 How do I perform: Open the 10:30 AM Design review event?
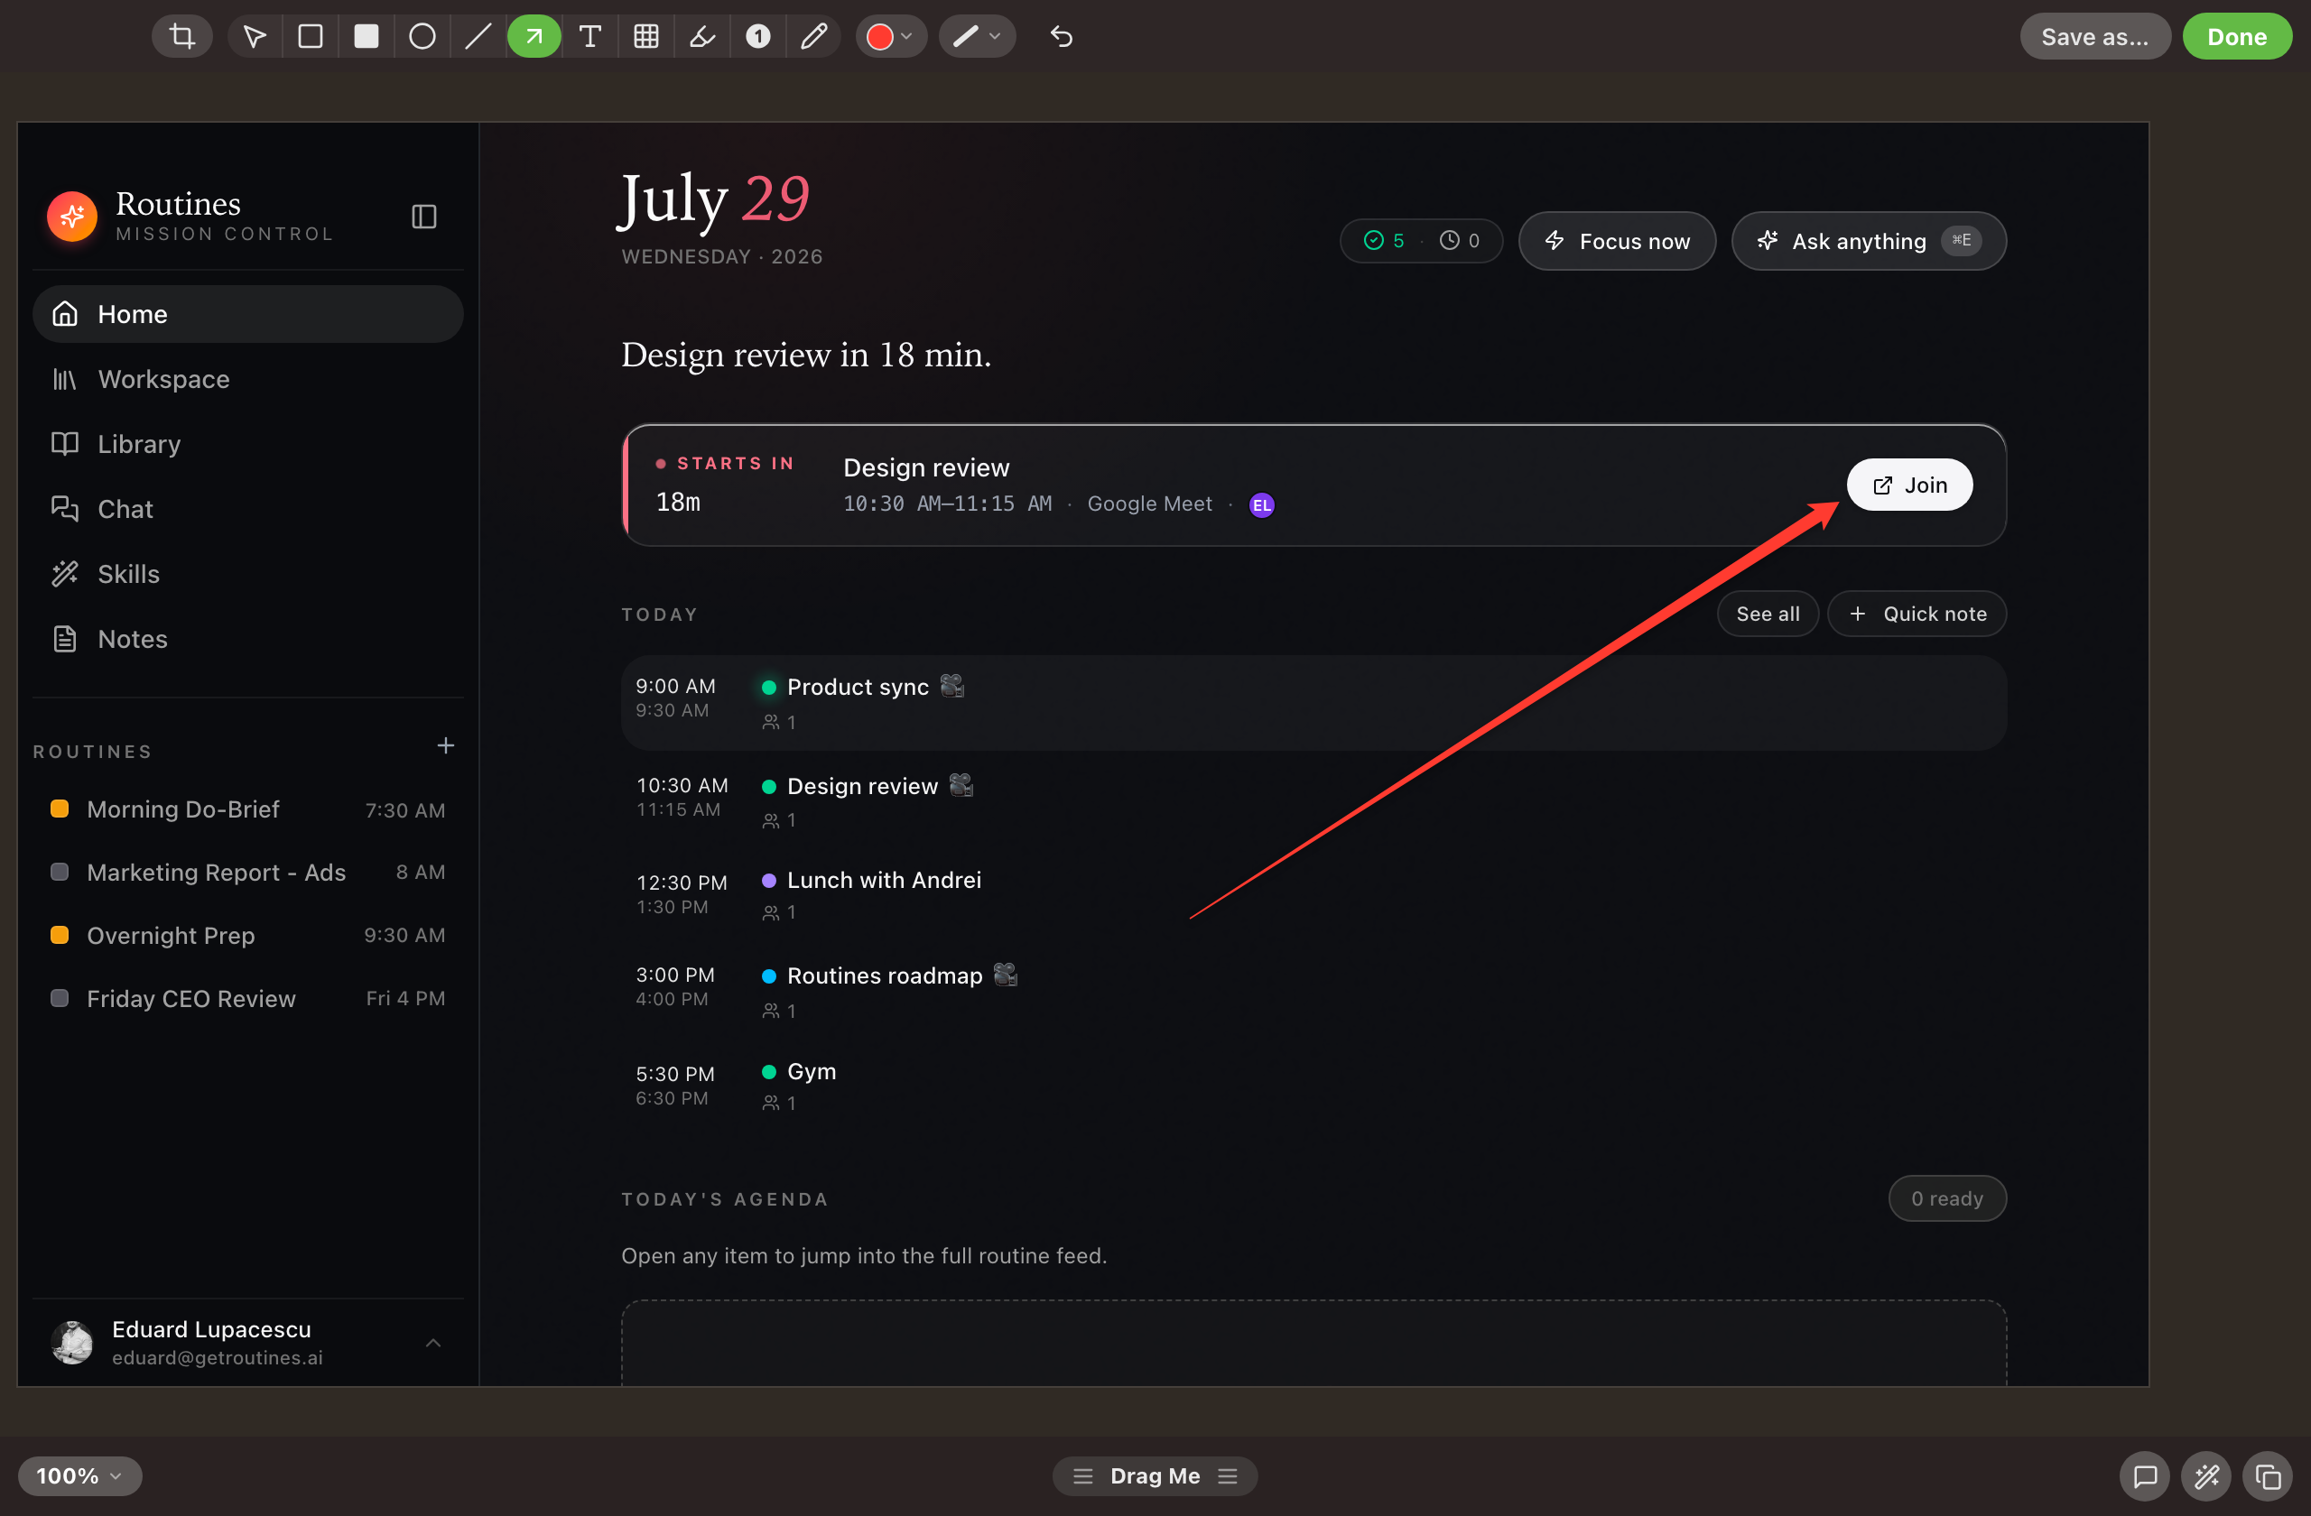[x=1313, y=800]
